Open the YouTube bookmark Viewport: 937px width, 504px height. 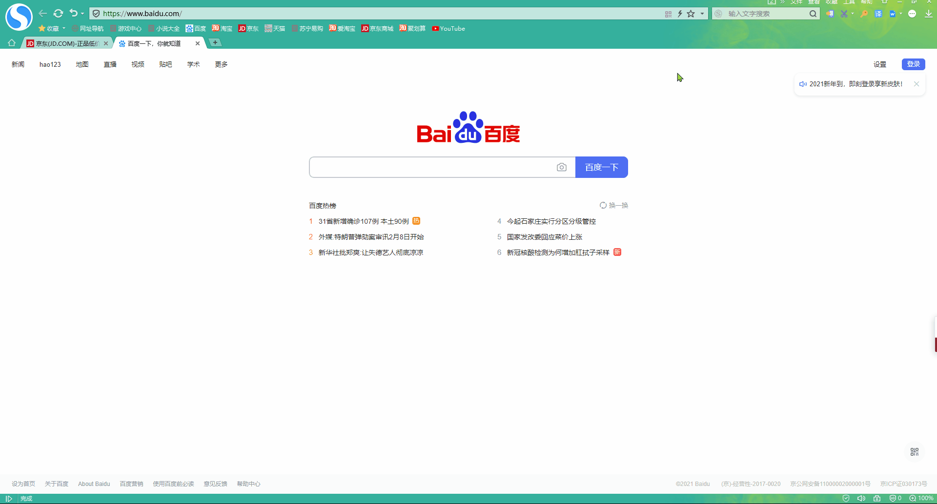pos(448,29)
